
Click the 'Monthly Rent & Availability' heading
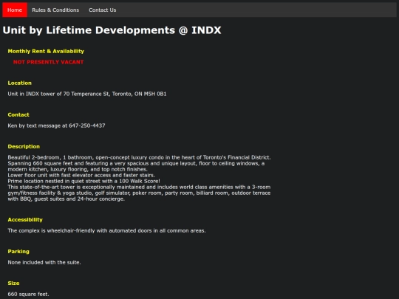click(x=46, y=51)
